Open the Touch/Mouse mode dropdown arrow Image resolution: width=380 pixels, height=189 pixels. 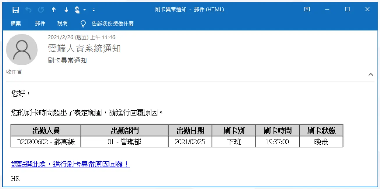pos(85,10)
